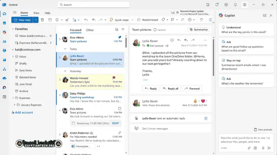Click the Reply arrow icon in ribbon
The image size is (277, 155).
point(86,20)
